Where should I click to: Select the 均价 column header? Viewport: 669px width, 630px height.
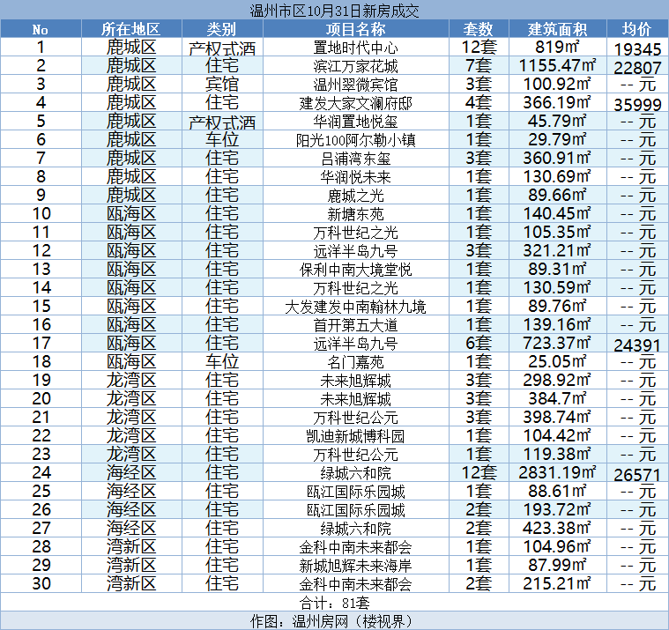637,29
